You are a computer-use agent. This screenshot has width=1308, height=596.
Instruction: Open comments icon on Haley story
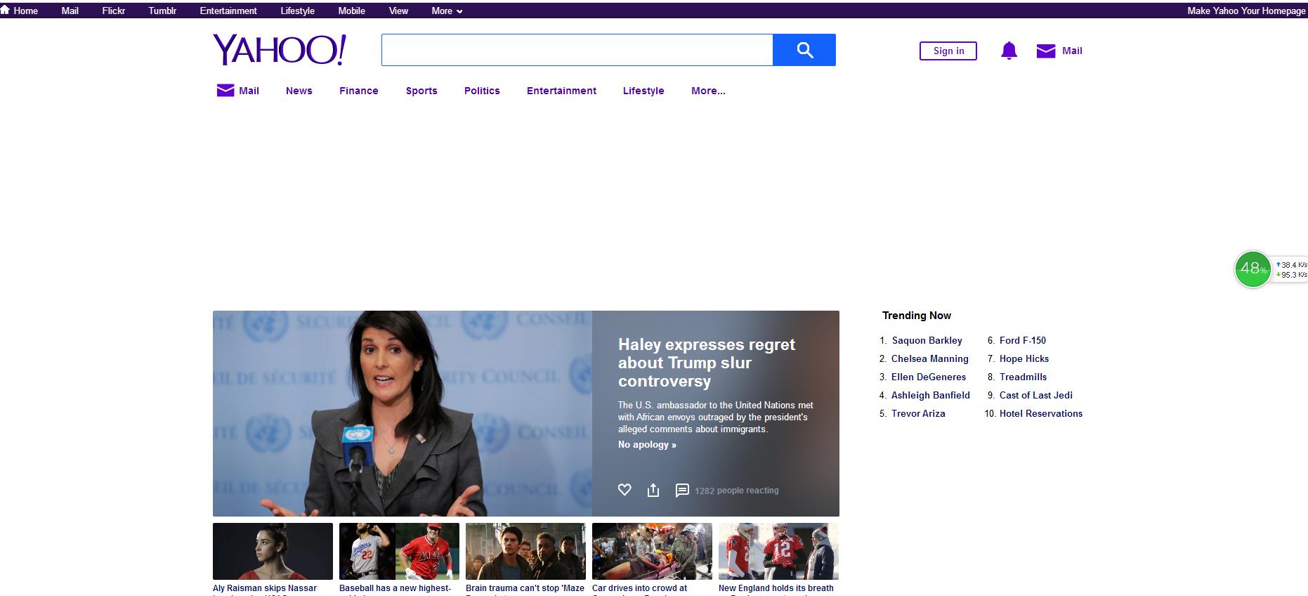click(681, 490)
